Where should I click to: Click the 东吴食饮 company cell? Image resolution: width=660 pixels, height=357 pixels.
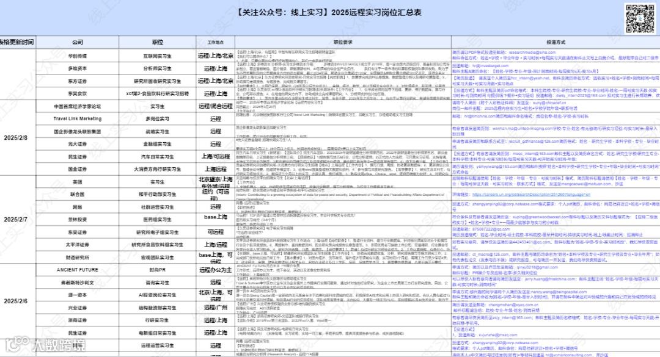click(x=78, y=93)
